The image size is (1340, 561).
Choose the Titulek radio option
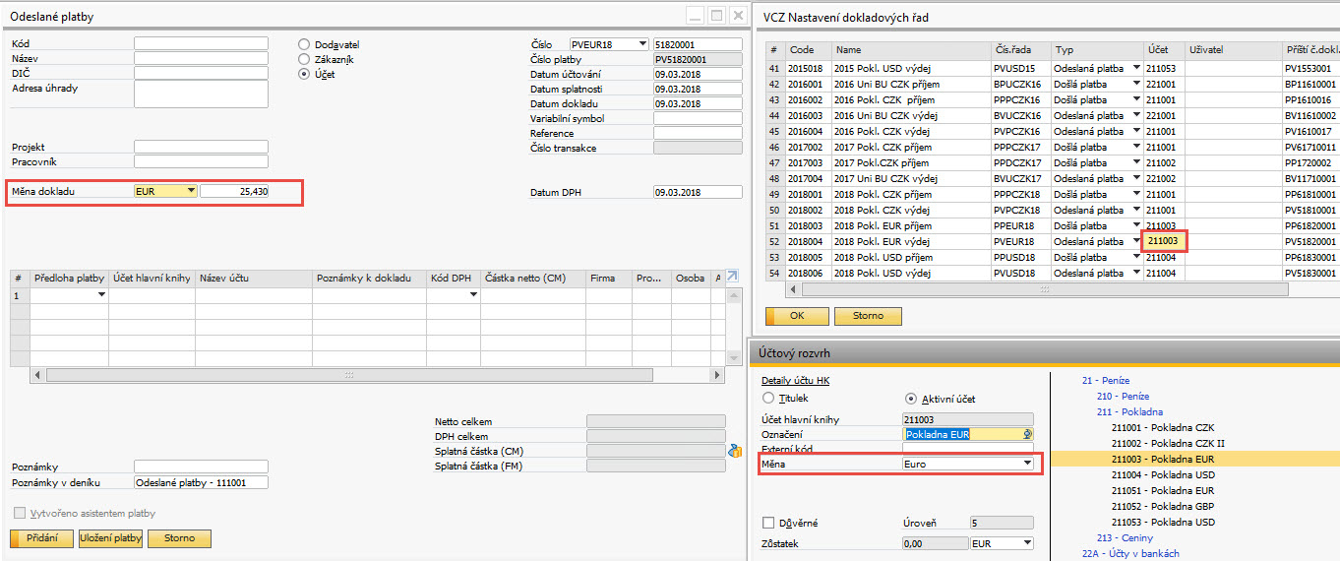[x=768, y=399]
